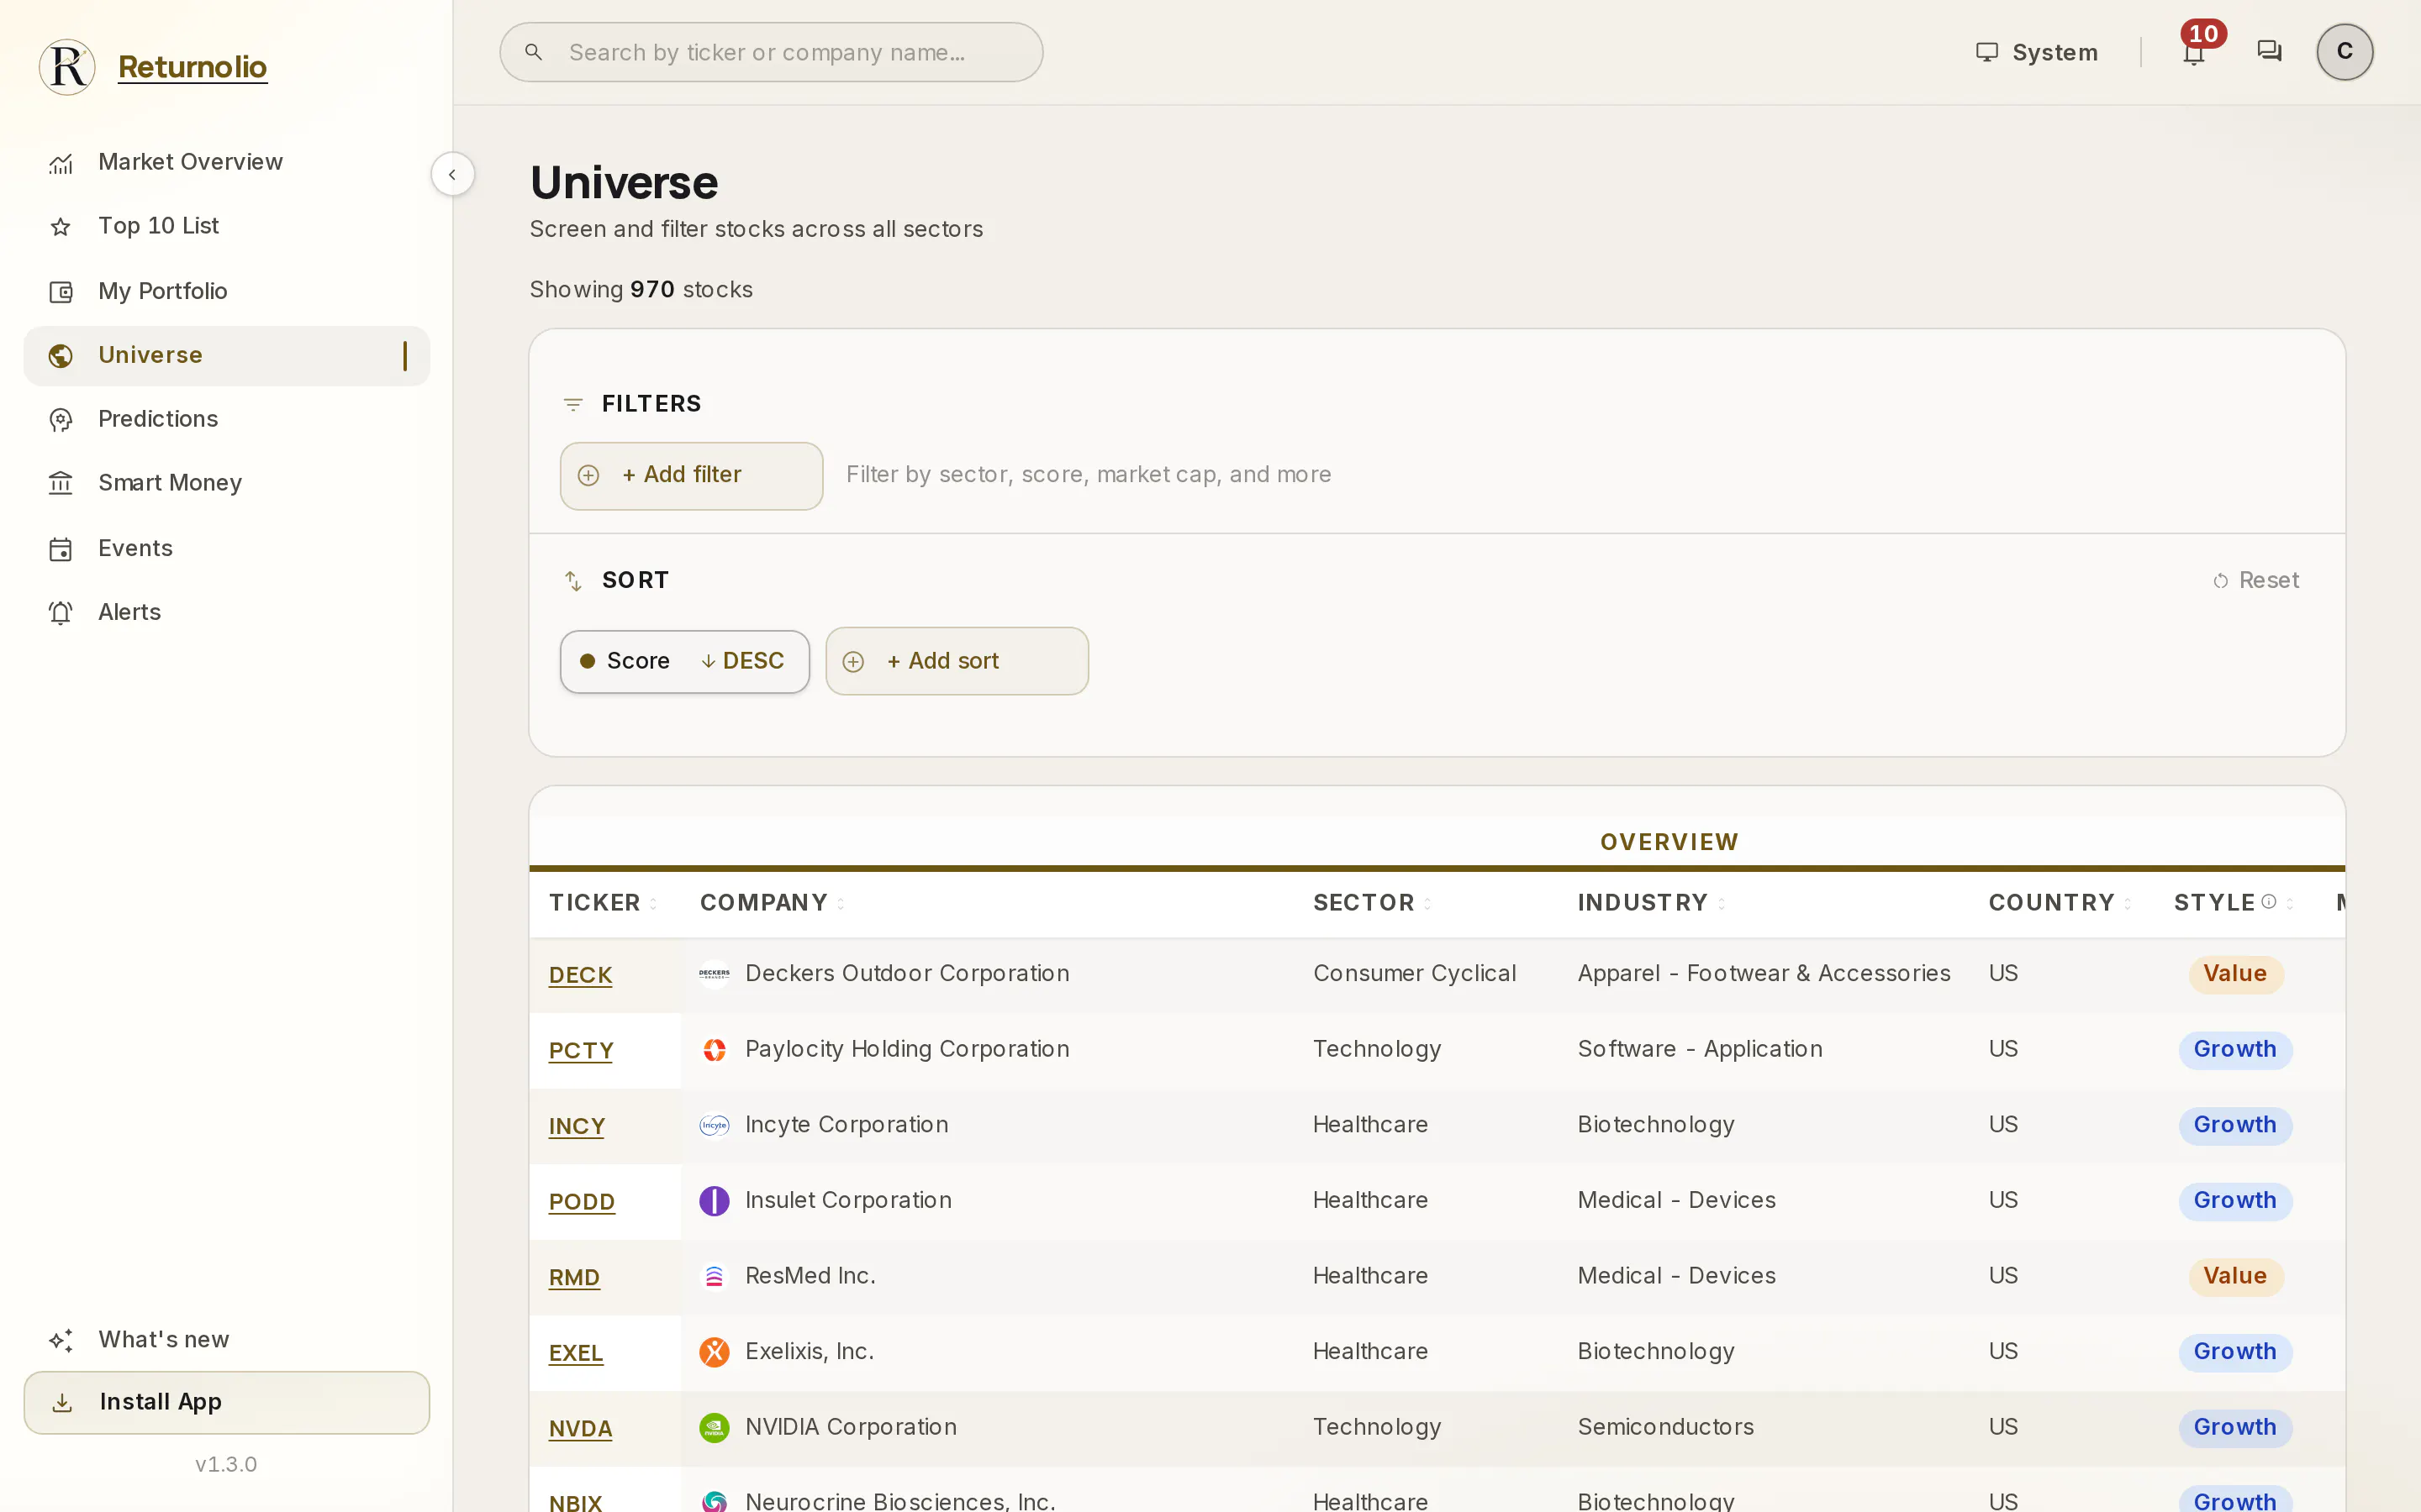The width and height of the screenshot is (2421, 1512).
Task: Click the Filters section icon
Action: coord(573,404)
